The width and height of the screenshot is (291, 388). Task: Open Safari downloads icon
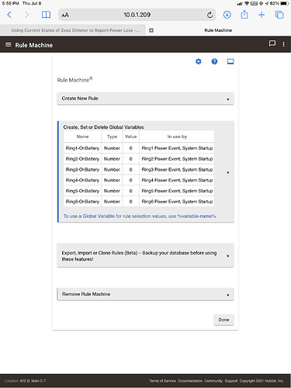(227, 15)
